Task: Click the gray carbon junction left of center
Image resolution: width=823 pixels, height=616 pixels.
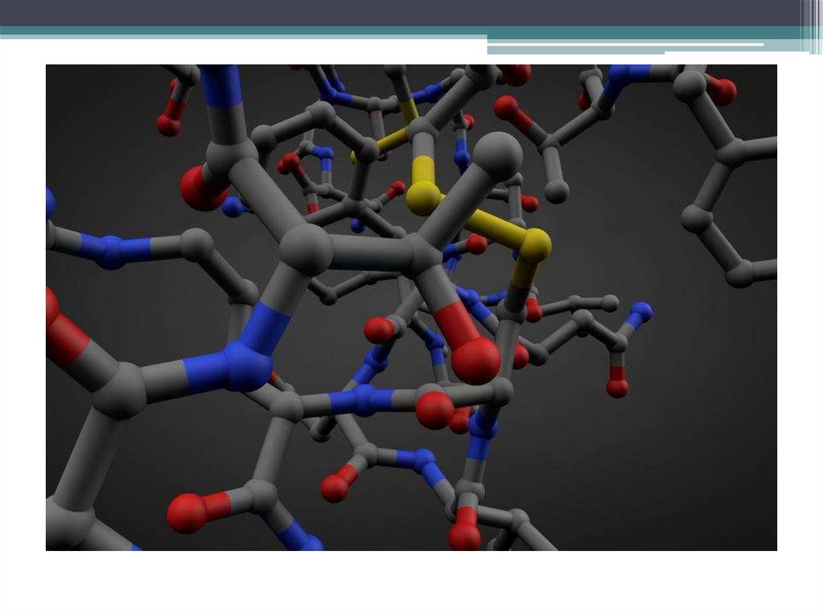Action: tap(305, 249)
